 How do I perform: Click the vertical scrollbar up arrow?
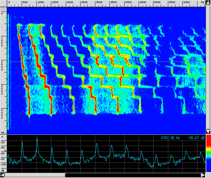(208, 3)
